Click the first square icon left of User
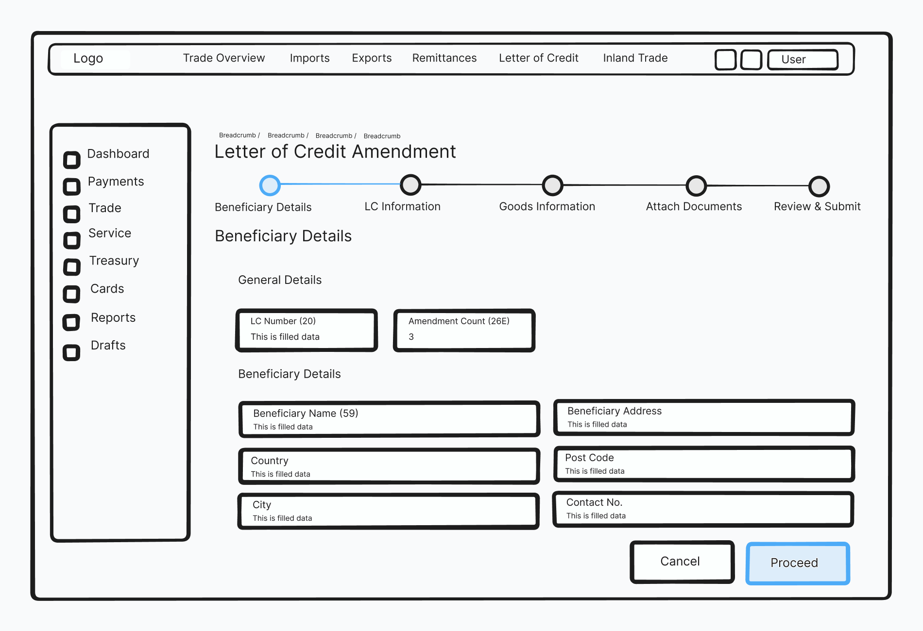 point(726,60)
